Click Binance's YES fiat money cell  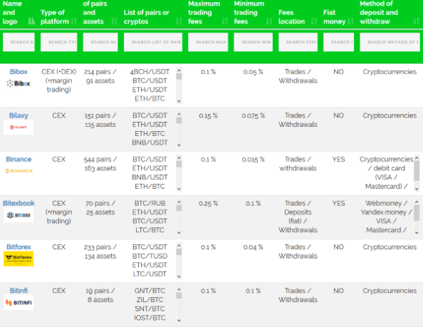[x=338, y=159]
